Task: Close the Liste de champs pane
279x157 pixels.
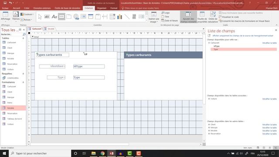Action: (x=276, y=30)
